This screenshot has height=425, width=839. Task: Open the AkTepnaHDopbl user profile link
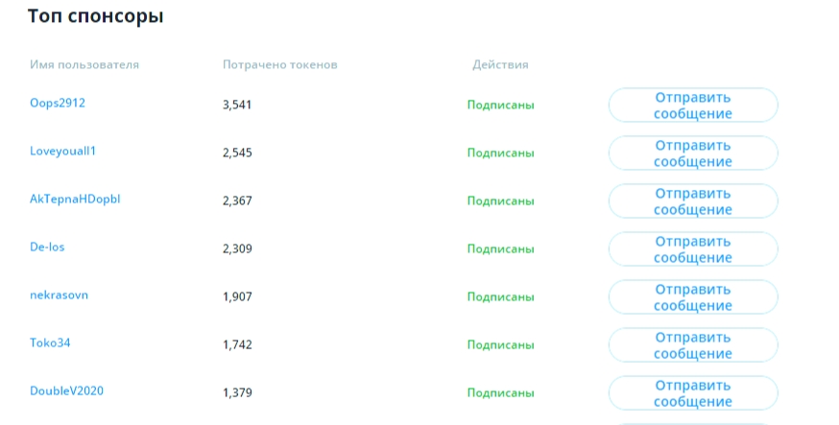(x=75, y=199)
